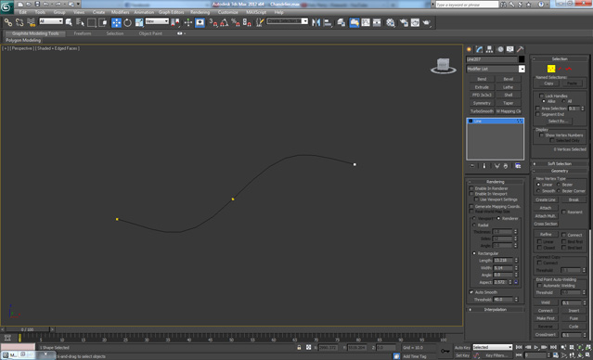Enable In Renderer checkbox
The image size is (593, 360).
click(471, 188)
